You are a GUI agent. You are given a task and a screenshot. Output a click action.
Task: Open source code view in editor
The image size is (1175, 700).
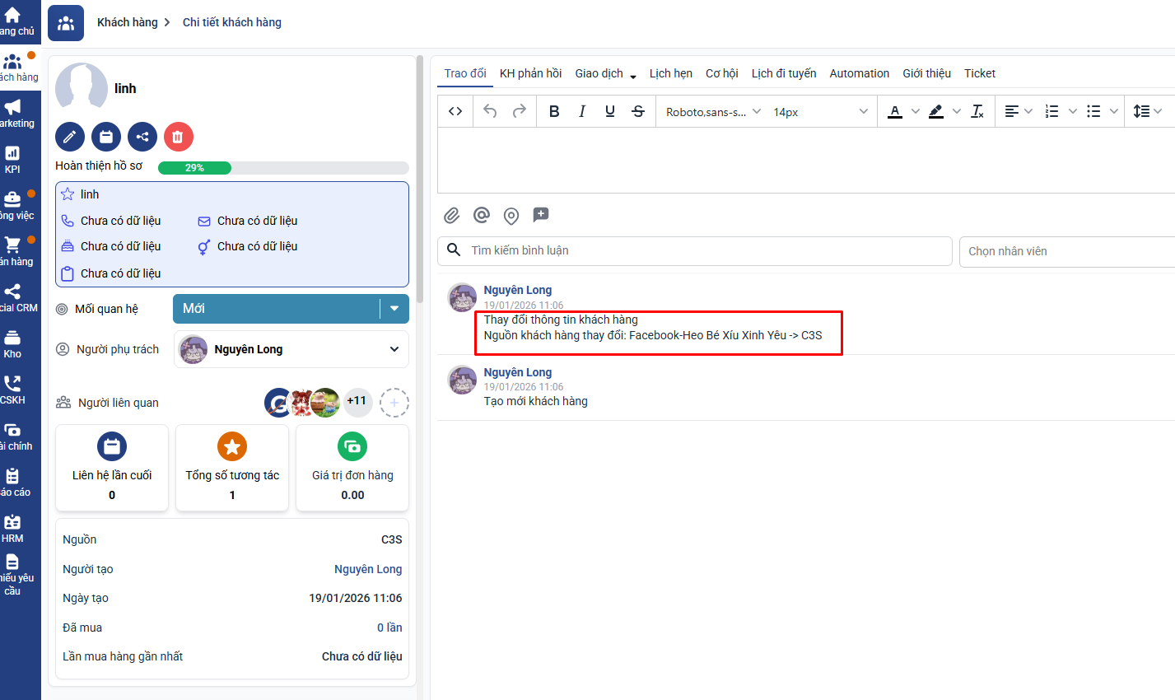coord(455,111)
